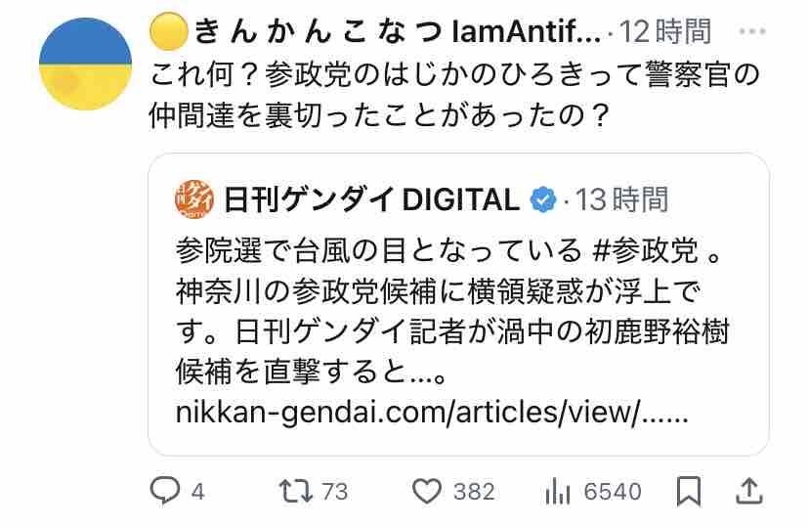Click the 382 likes count
Viewport: 809px width, 527px height.
point(474,491)
